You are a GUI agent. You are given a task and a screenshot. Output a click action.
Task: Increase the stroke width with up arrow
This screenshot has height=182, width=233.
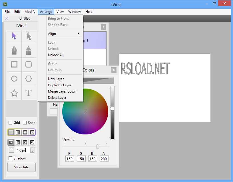pyautogui.click(x=32, y=149)
